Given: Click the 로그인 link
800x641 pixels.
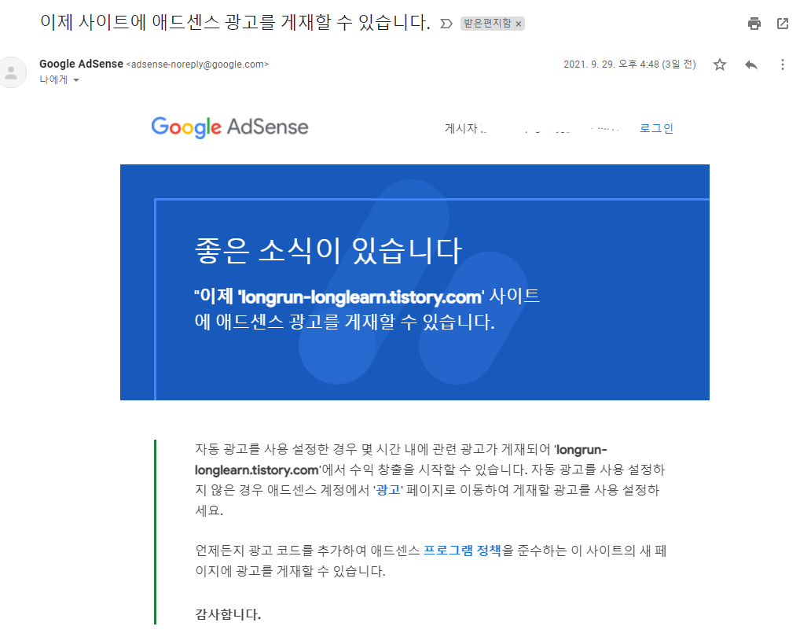Looking at the screenshot, I should 656,128.
